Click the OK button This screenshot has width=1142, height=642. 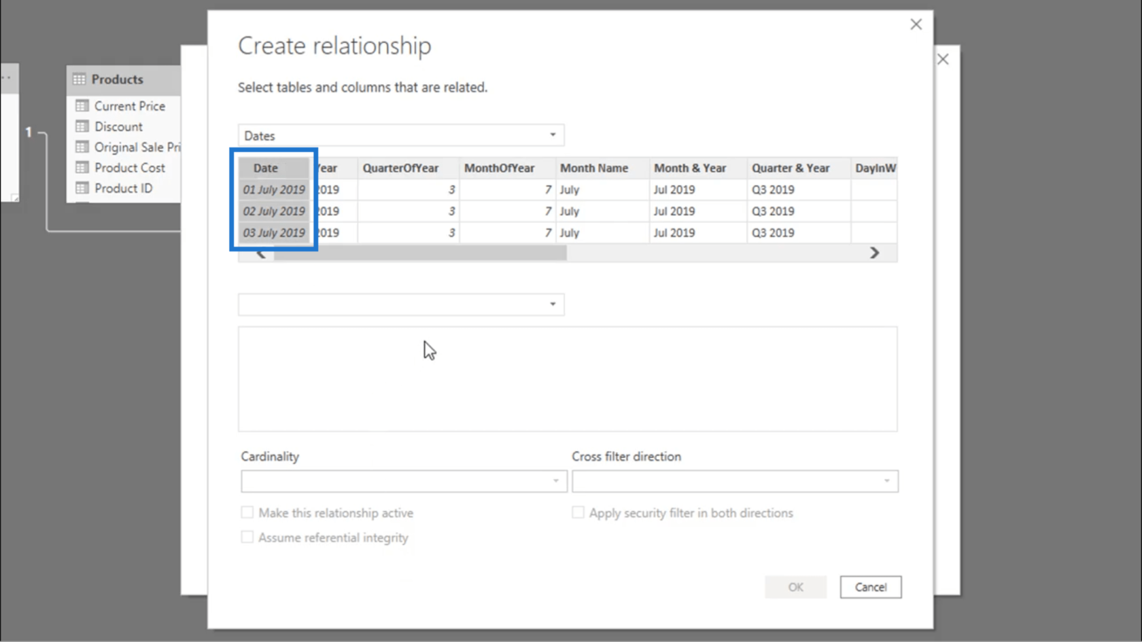(795, 587)
